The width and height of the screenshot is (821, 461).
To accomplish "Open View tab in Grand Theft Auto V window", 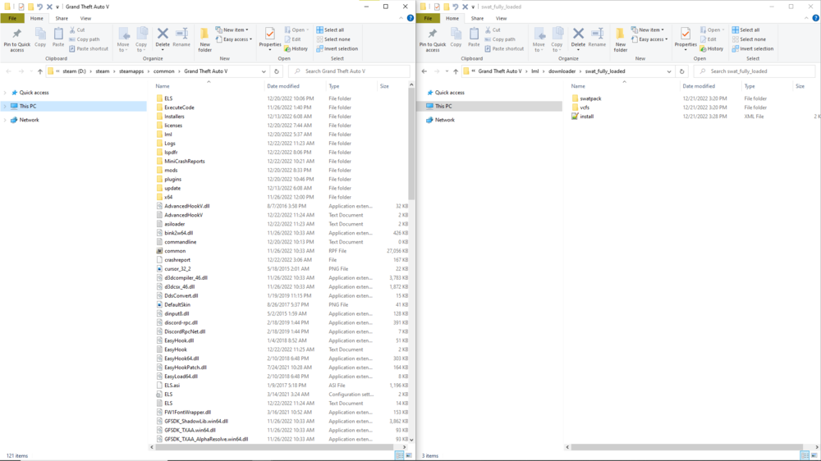I will click(85, 18).
